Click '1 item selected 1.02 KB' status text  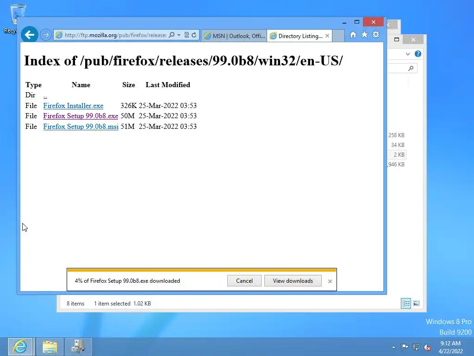[x=122, y=303]
